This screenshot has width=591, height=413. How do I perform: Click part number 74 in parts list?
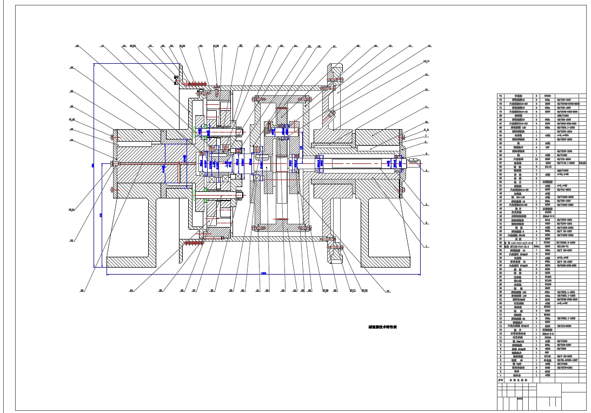[501, 96]
